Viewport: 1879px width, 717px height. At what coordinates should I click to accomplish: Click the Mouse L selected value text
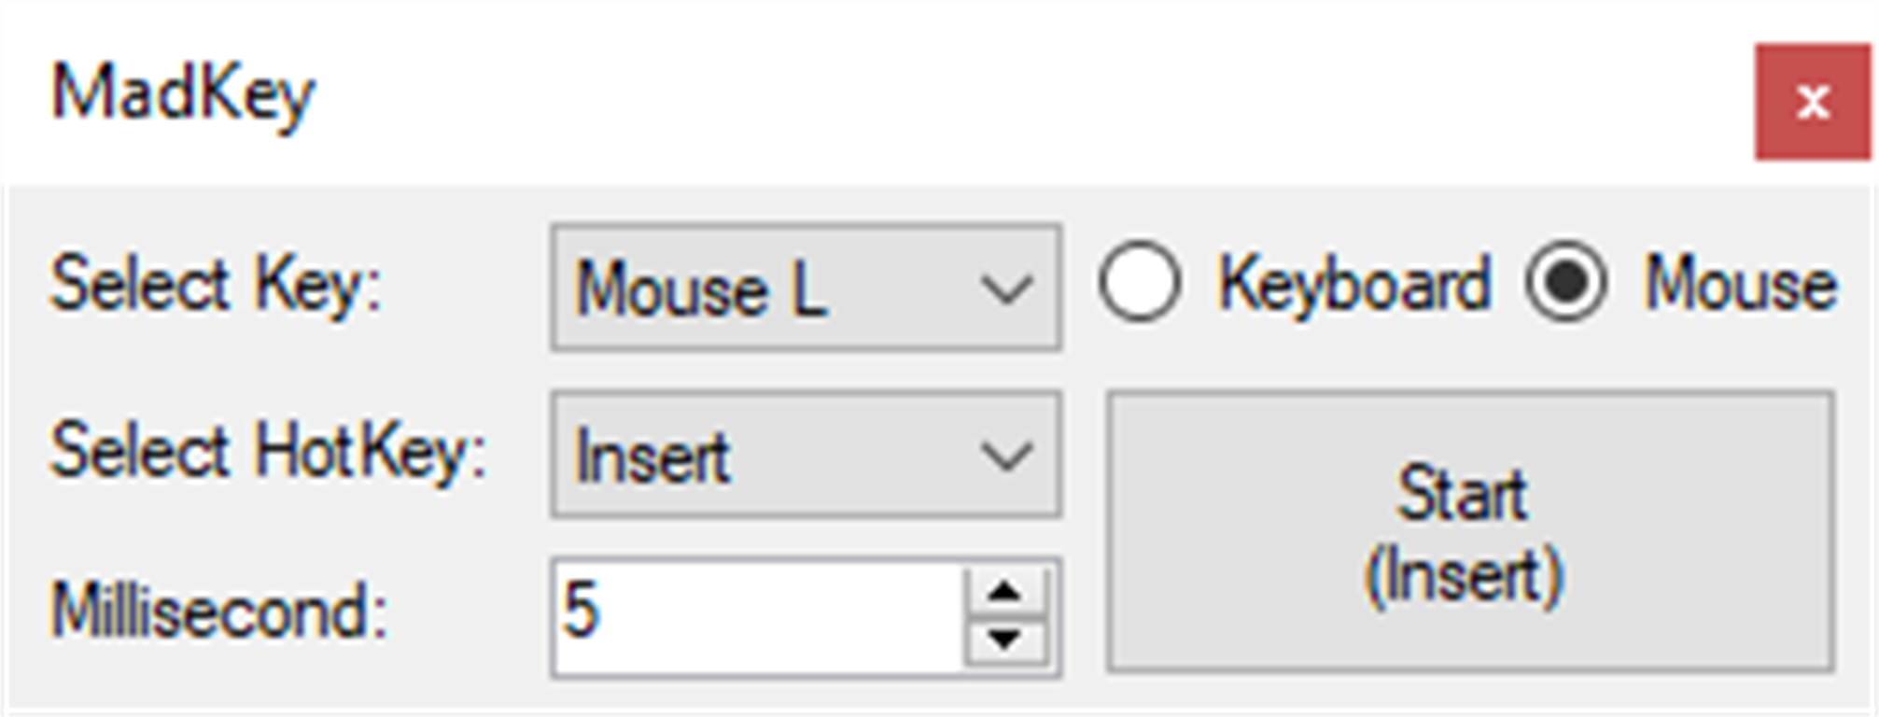(x=702, y=289)
